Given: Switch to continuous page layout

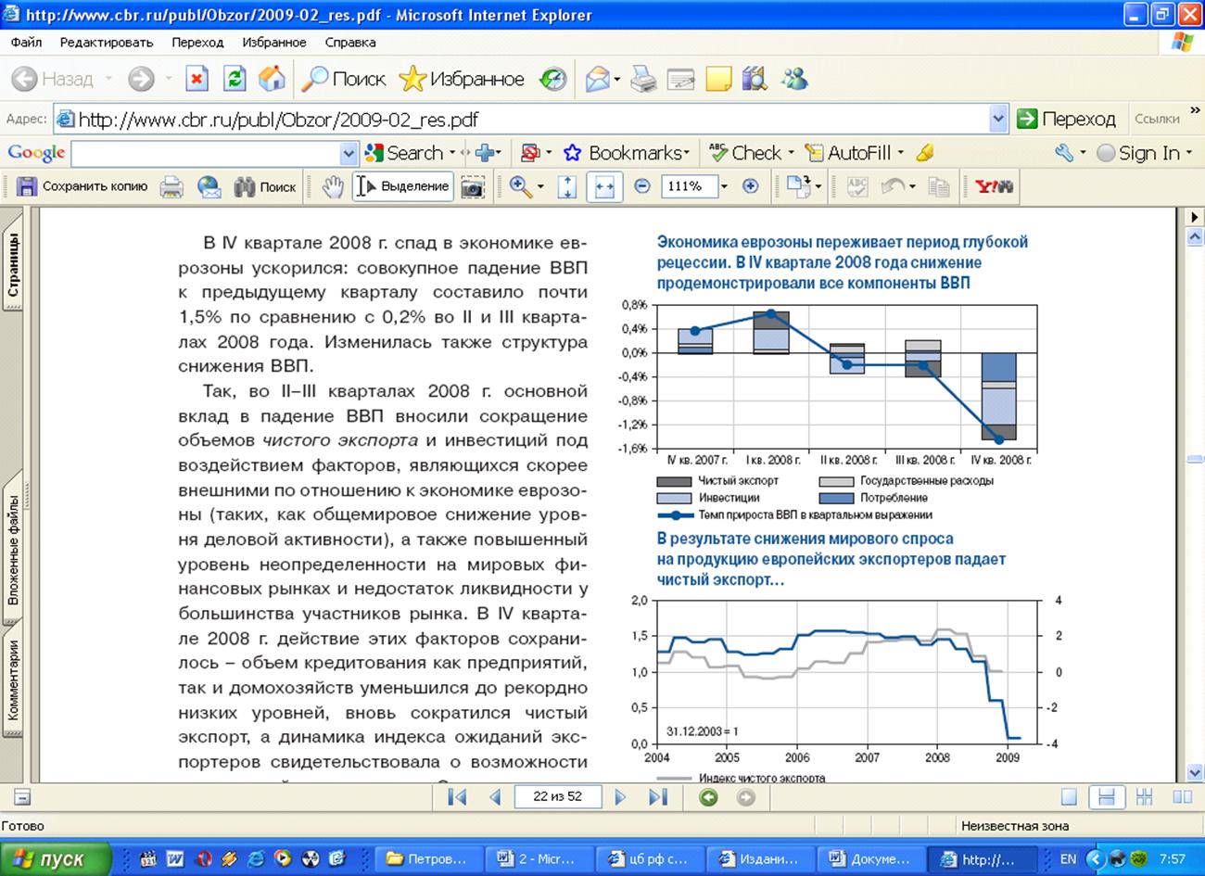Looking at the screenshot, I should point(1105,797).
